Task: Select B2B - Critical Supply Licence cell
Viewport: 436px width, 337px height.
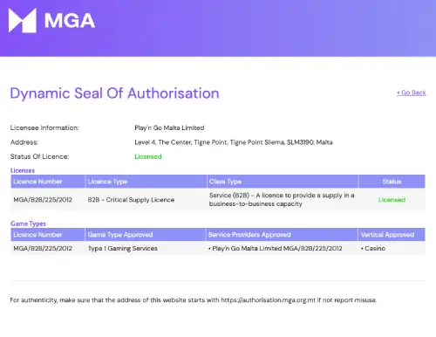Action: pos(131,200)
